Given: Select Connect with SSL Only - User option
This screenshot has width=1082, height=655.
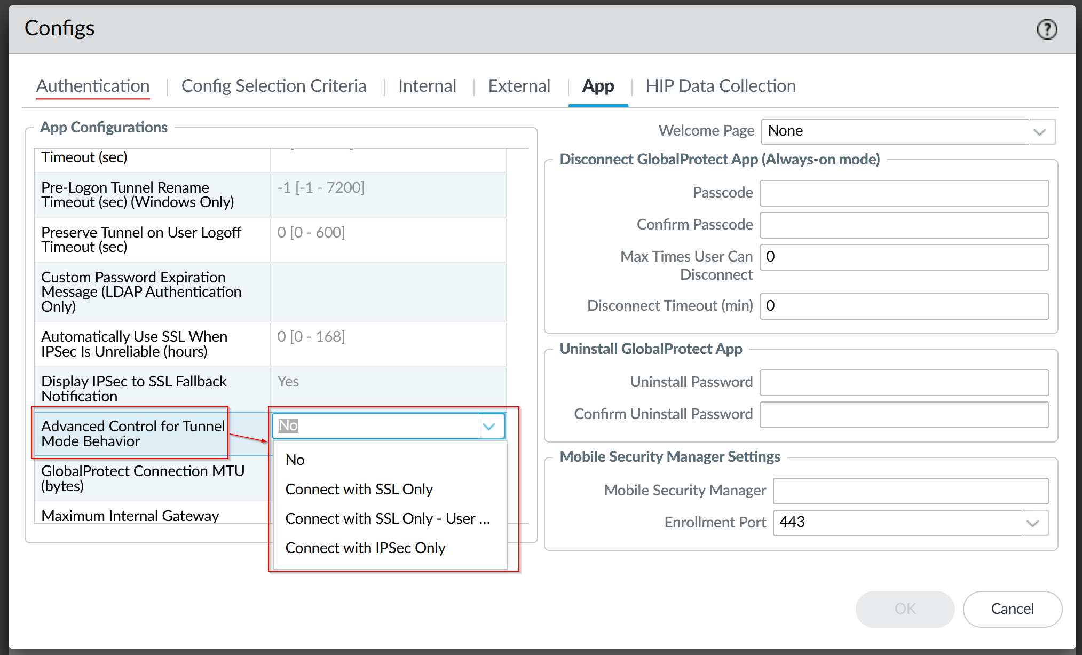Looking at the screenshot, I should (x=387, y=518).
